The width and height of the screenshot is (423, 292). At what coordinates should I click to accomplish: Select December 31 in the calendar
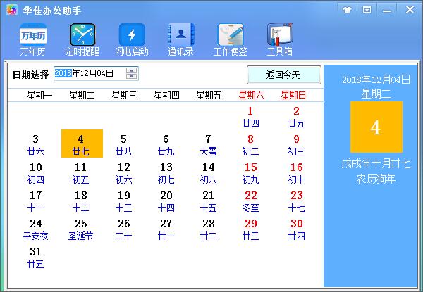[x=35, y=258]
